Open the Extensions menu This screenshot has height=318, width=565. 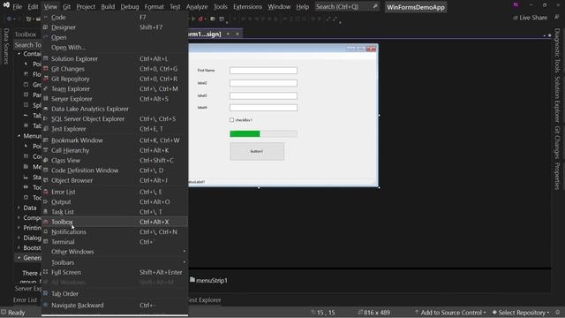[x=247, y=6]
